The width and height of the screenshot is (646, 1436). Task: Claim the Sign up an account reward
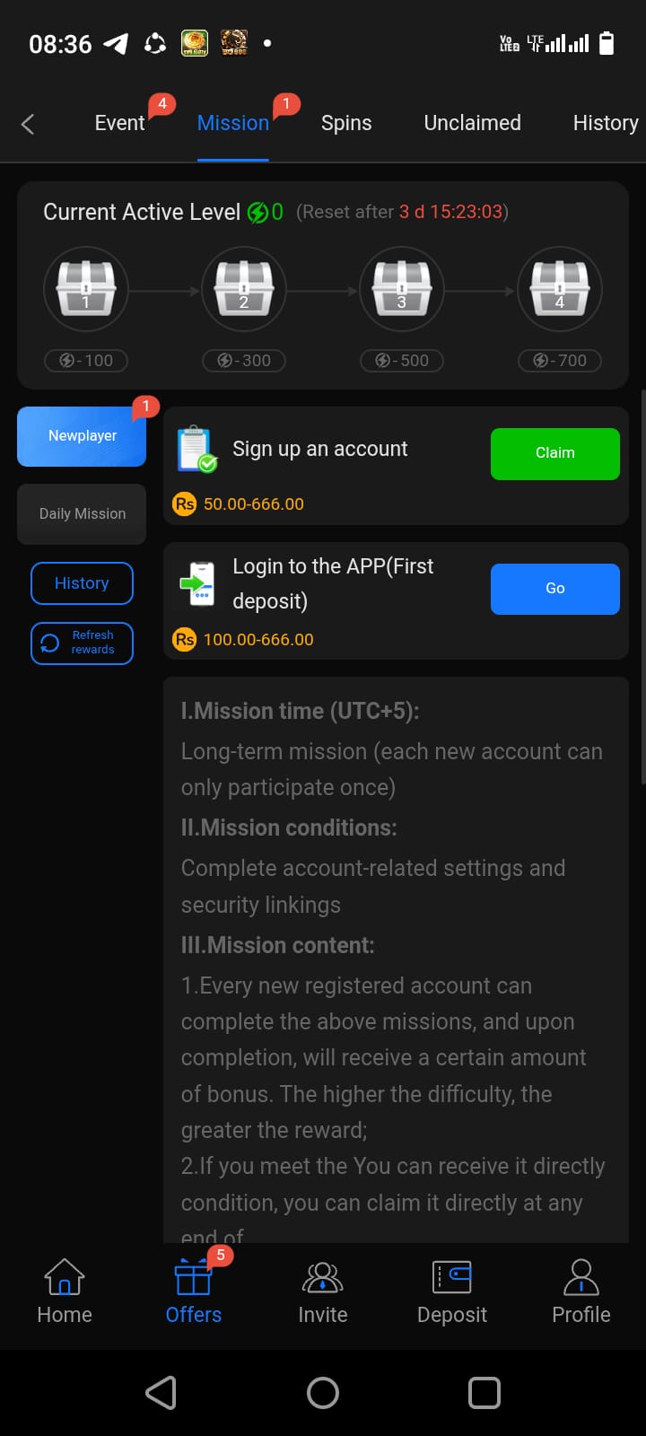[555, 453]
